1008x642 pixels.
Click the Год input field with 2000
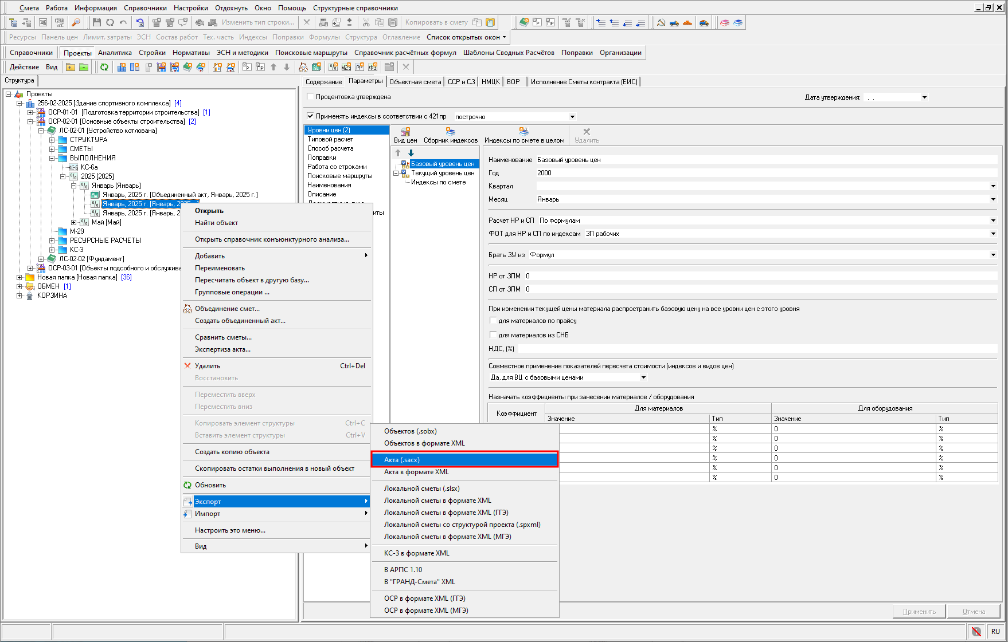(x=765, y=173)
